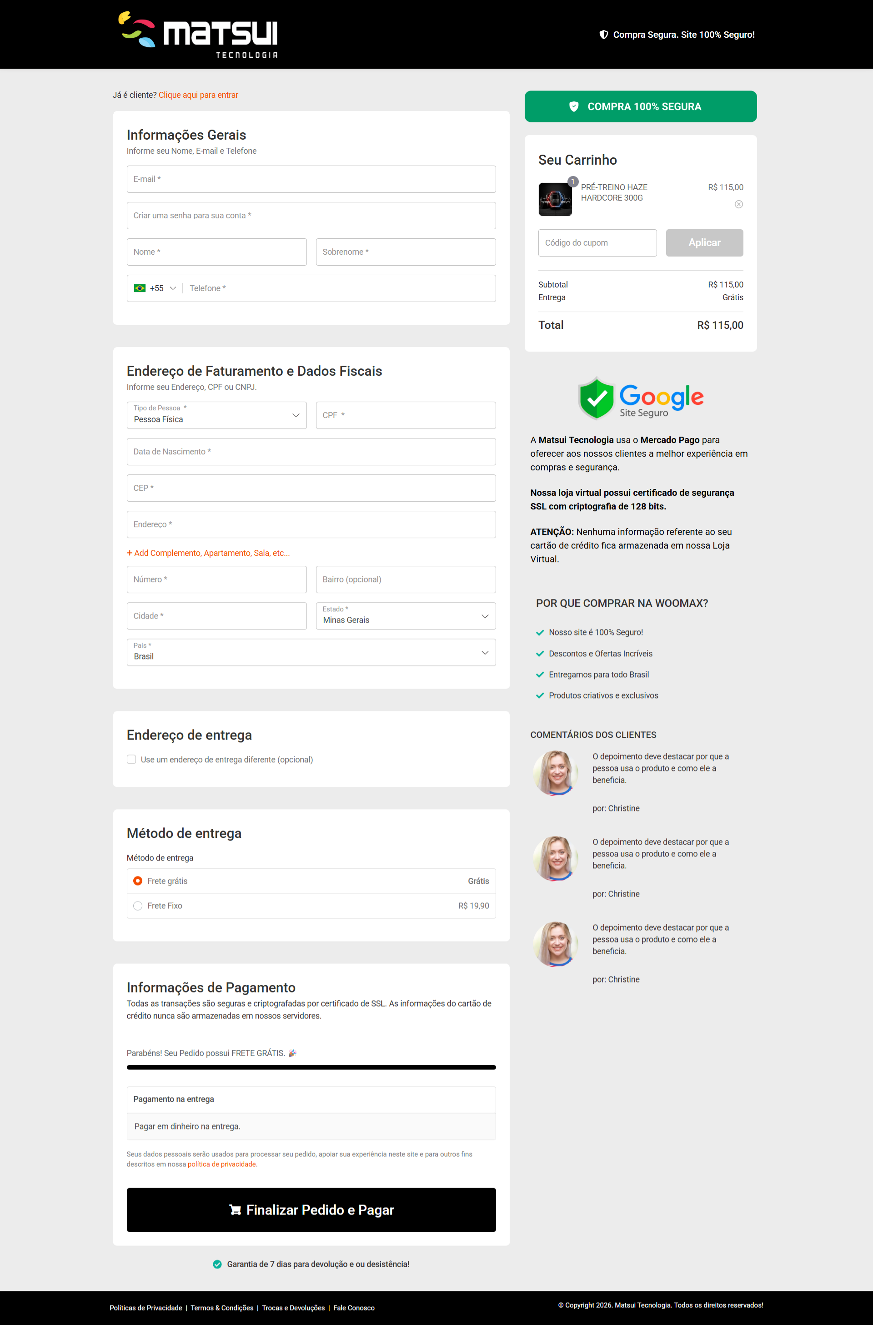Click the Clique aqui para entrar link
This screenshot has width=873, height=1325.
tap(198, 95)
